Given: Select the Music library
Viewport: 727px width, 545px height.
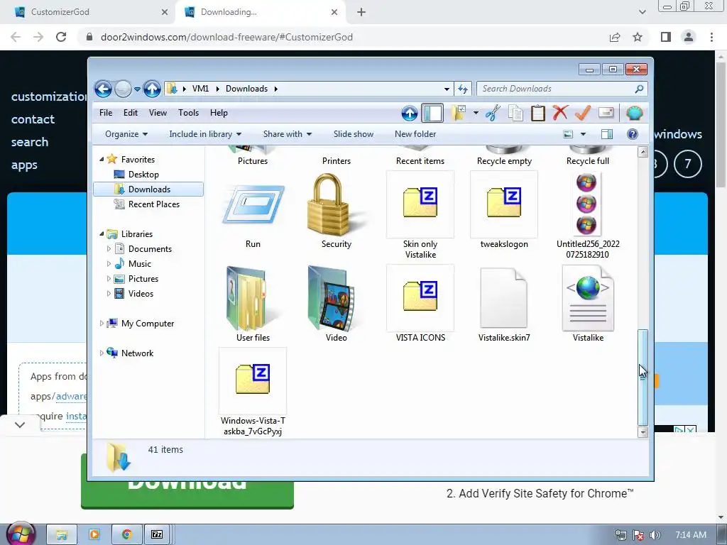Looking at the screenshot, I should (x=140, y=264).
